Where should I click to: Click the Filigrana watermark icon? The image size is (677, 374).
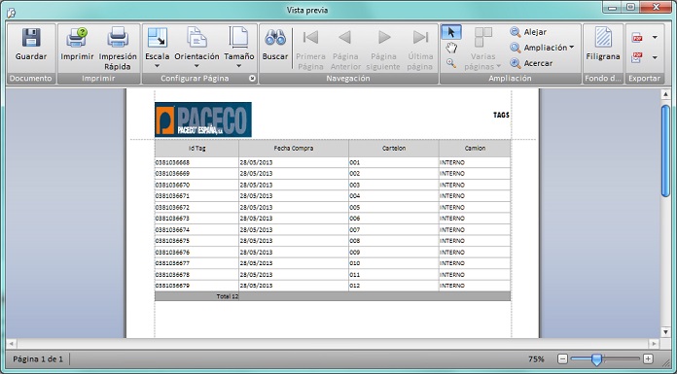[603, 37]
